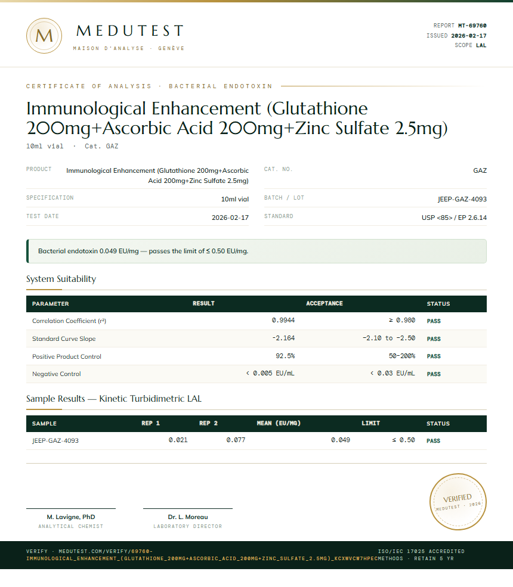Click signer name Dr. L. Moreau

tap(188, 517)
